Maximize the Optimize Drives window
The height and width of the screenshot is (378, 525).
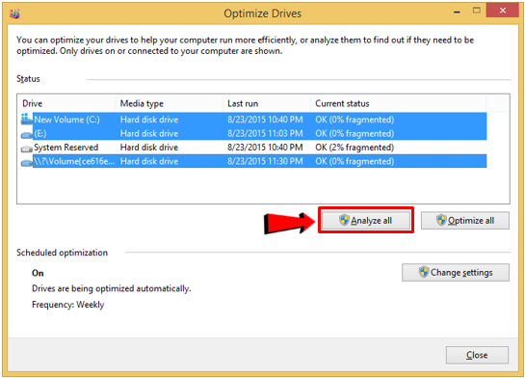[x=477, y=11]
